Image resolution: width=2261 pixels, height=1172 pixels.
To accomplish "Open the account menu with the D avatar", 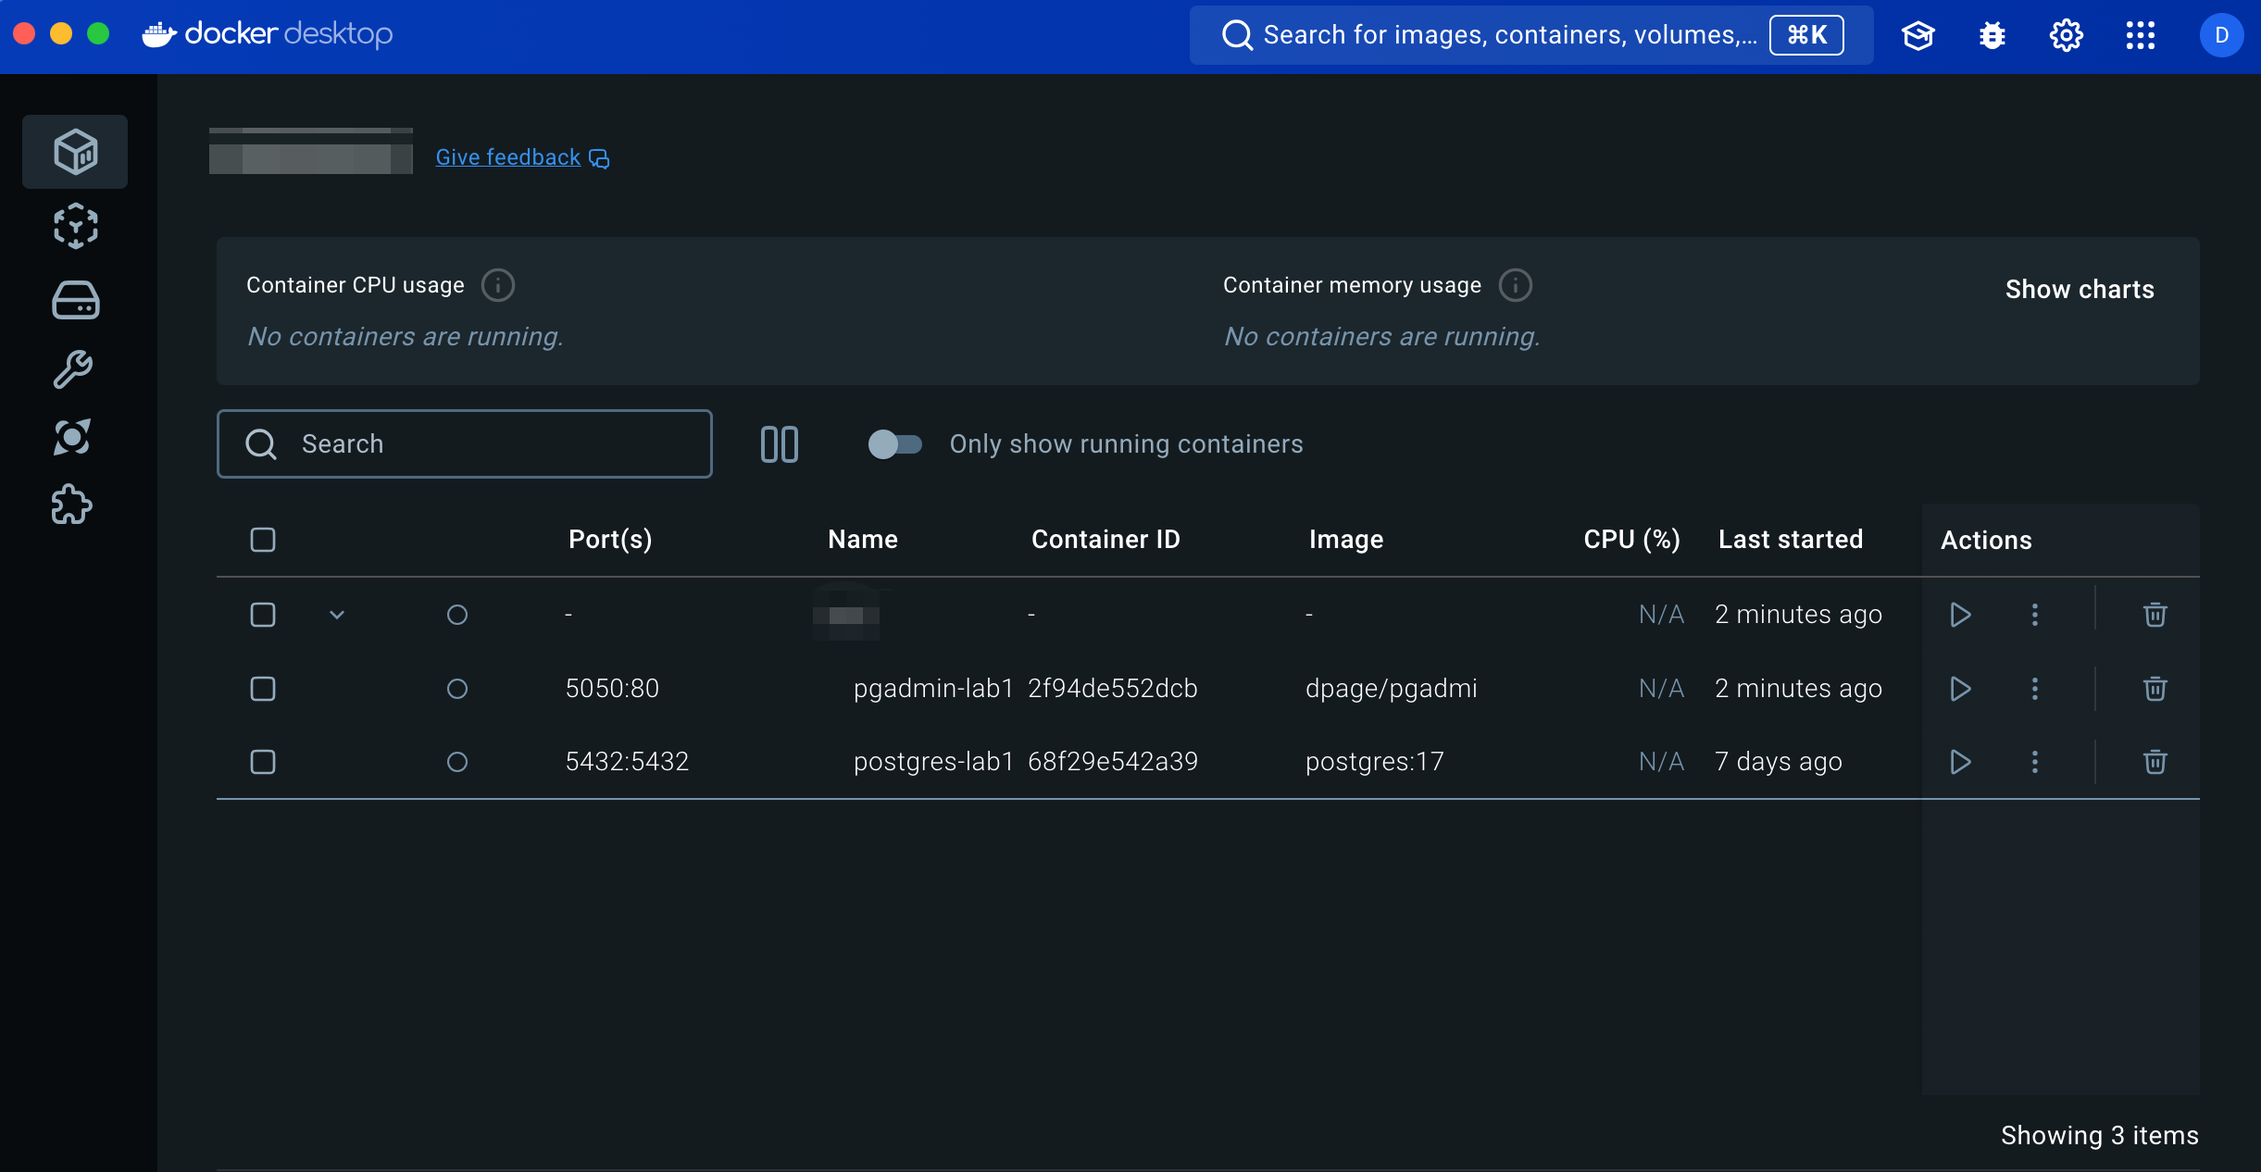I will (x=2222, y=35).
